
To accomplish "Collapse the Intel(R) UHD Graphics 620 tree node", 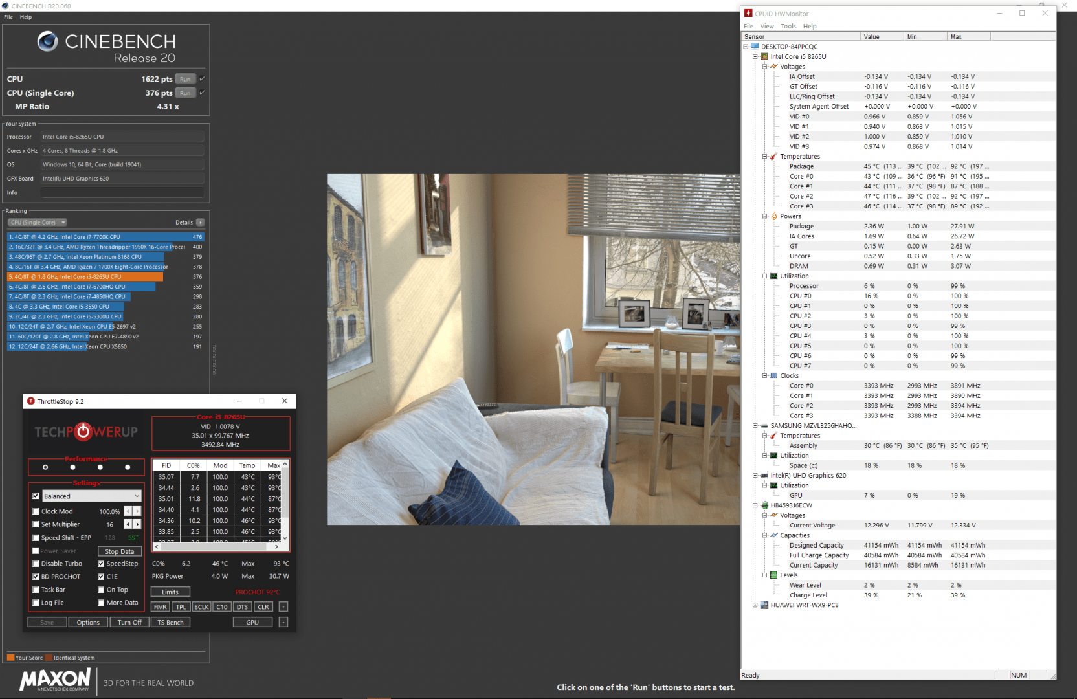I will (755, 476).
